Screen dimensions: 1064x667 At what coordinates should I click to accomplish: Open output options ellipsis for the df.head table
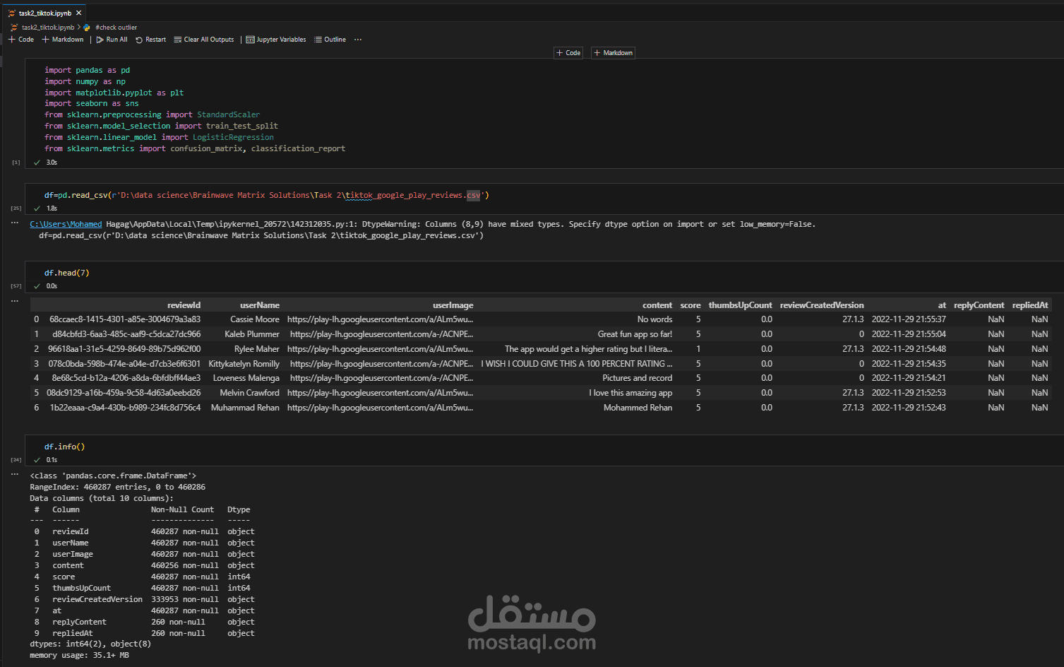[15, 301]
